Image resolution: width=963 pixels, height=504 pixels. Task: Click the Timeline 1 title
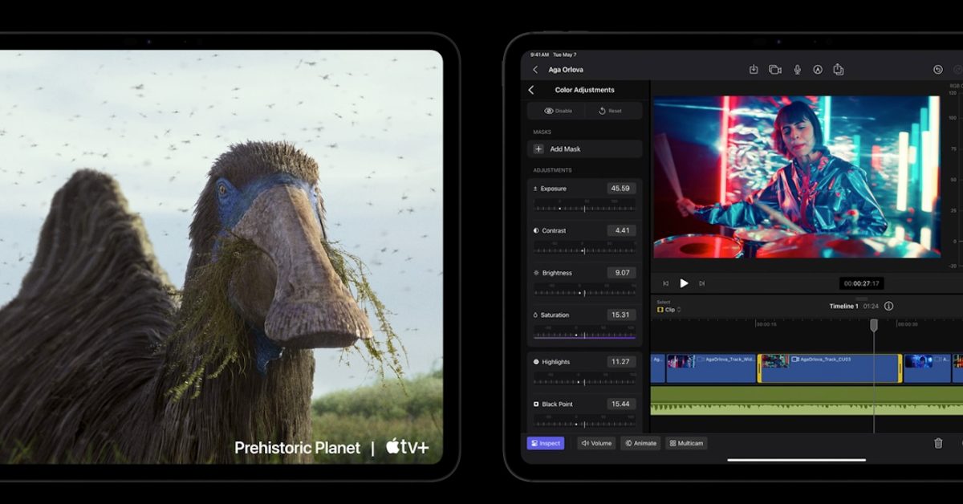point(843,307)
